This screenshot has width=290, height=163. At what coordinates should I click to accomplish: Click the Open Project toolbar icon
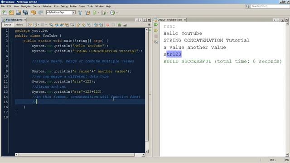(x=19, y=13)
